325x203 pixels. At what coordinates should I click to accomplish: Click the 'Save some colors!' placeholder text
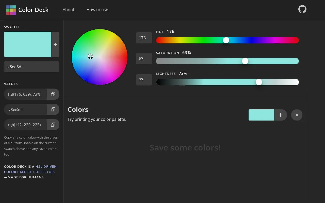pos(185,147)
